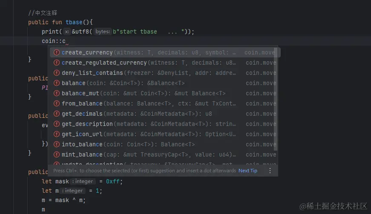Click the function icon beside get_icon_url

pos(57,134)
